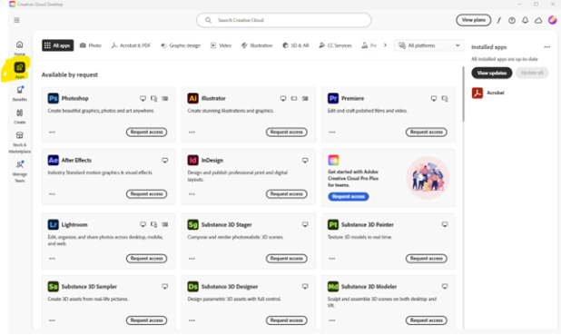
Task: Select the All apps tab
Action: pos(57,45)
